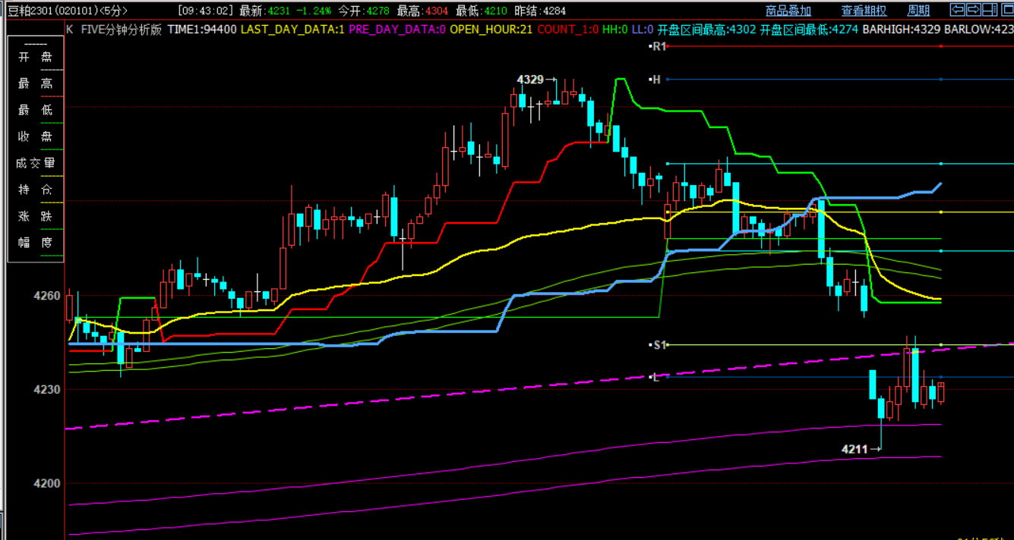The image size is (1014, 540).
Task: Click the 开盘 row in info panel
Action: [x=35, y=58]
